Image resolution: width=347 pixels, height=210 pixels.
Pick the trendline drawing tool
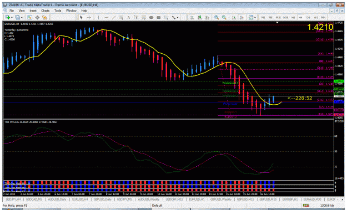click(x=114, y=17)
